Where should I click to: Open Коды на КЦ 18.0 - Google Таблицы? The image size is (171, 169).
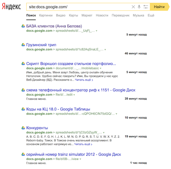click(x=58, y=109)
